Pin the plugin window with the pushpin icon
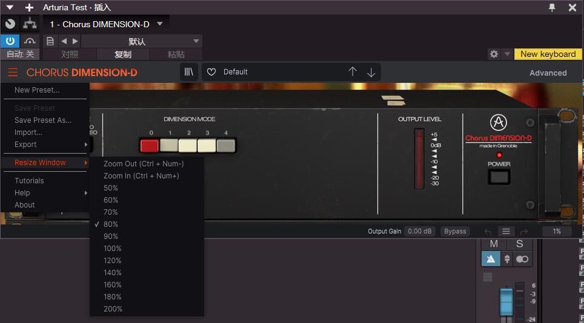This screenshot has height=323, width=584. tap(552, 7)
